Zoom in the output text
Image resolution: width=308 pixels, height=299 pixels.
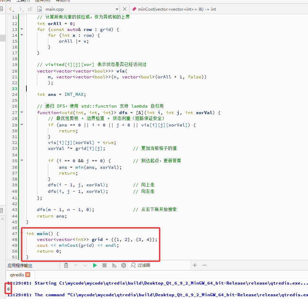195,265
